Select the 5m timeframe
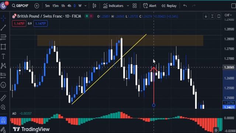236x133 pixels. pyautogui.click(x=47, y=6)
